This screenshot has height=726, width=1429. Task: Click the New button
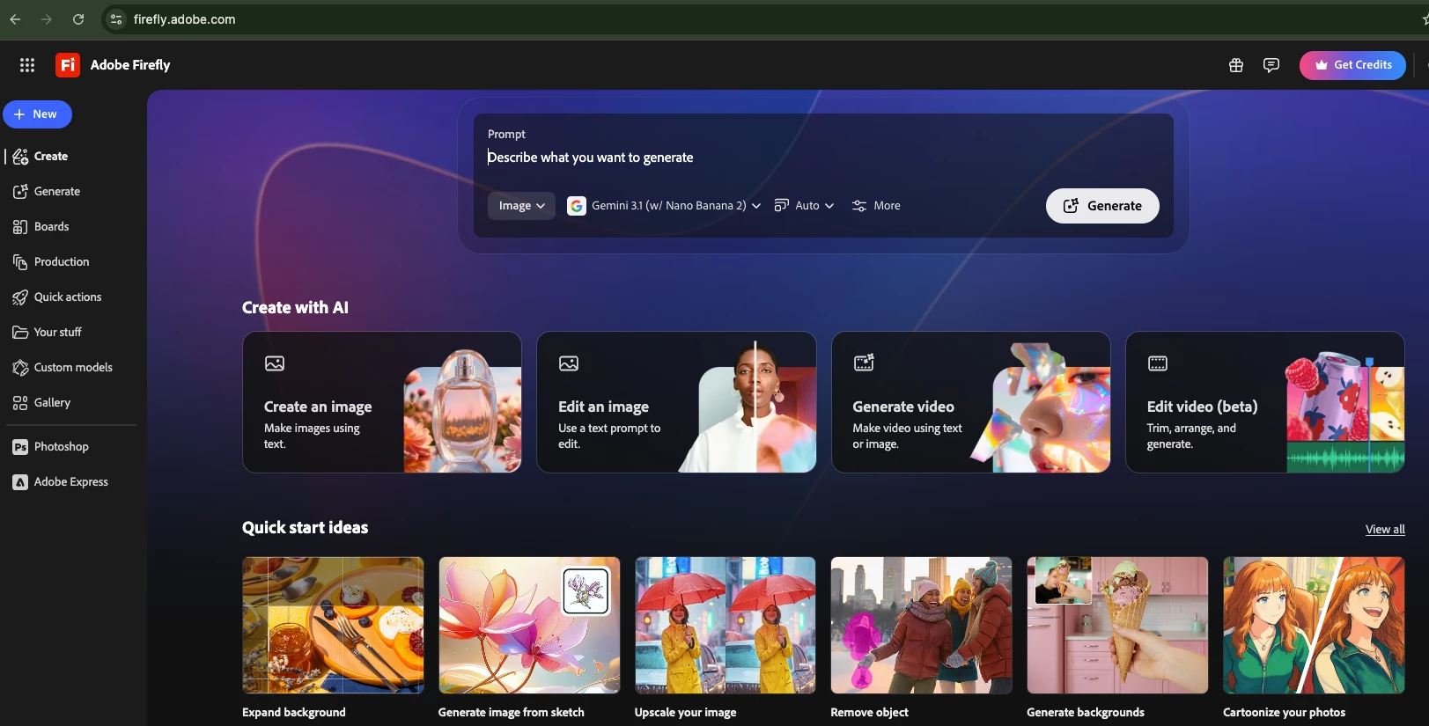click(37, 114)
